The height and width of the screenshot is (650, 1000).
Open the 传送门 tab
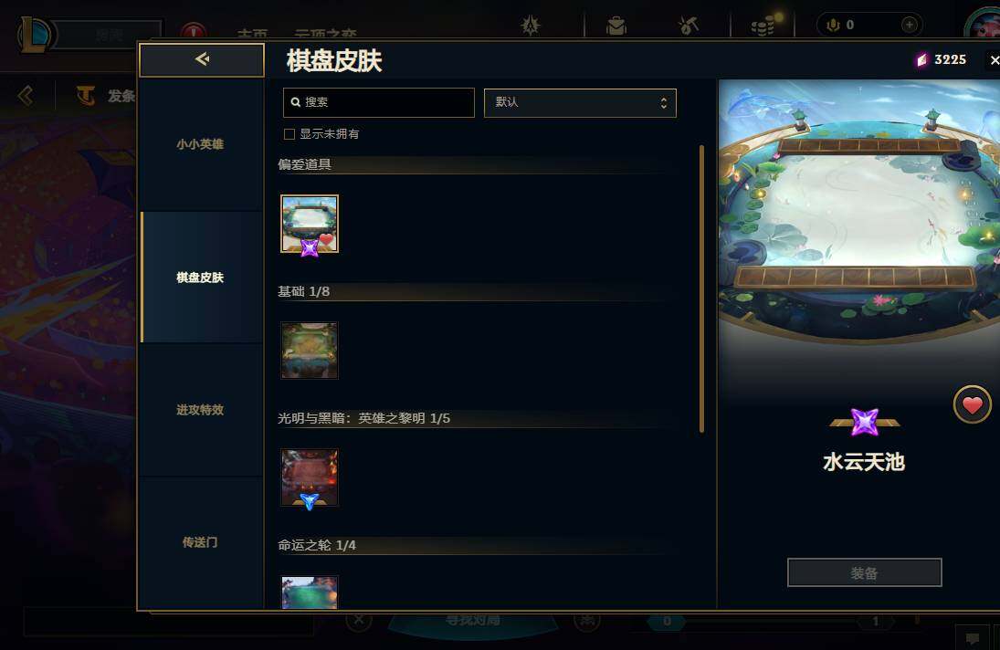pos(200,542)
